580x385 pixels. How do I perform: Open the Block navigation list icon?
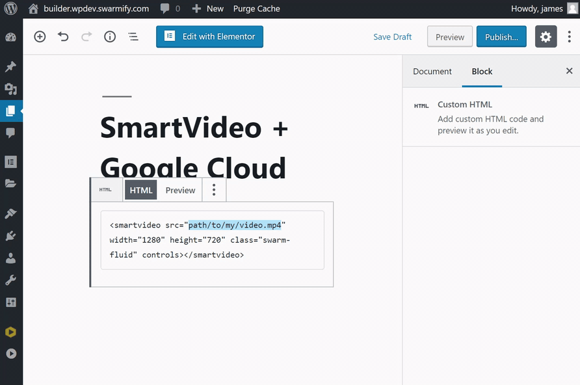point(133,36)
